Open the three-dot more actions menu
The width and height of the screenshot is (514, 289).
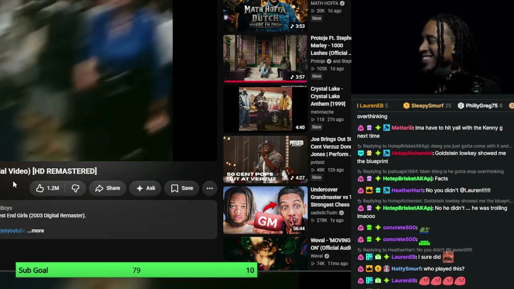(210, 188)
